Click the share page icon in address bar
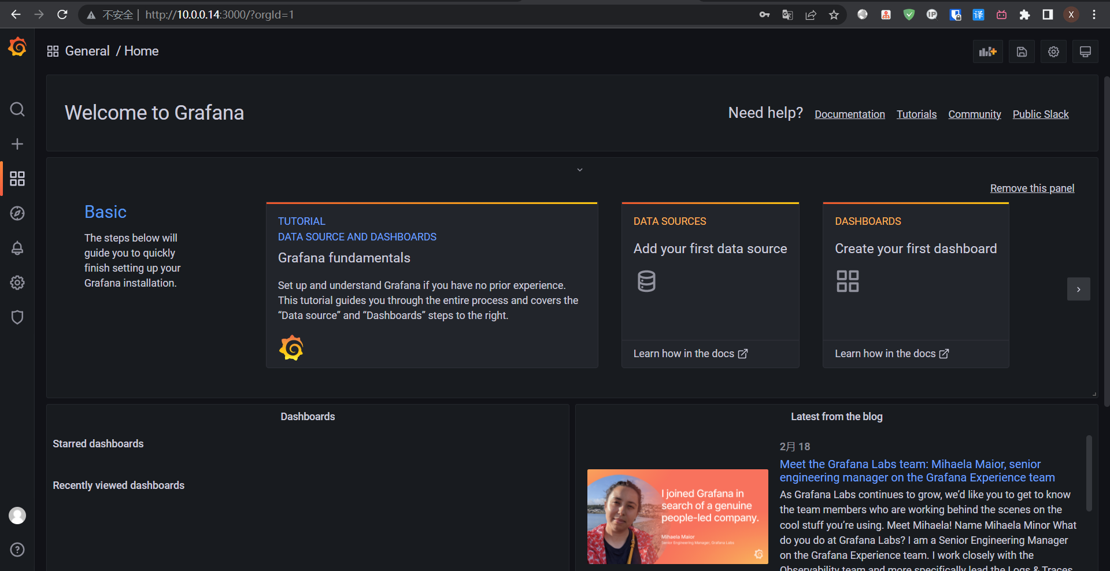This screenshot has height=571, width=1110. click(811, 15)
